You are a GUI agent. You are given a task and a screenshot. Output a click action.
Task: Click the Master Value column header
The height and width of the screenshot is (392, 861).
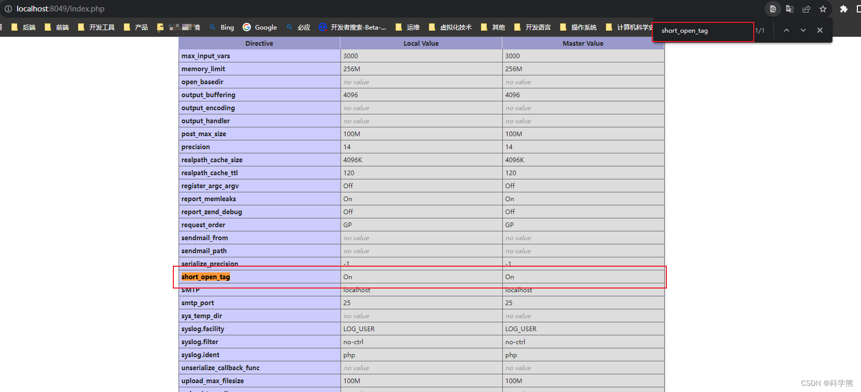coord(583,43)
